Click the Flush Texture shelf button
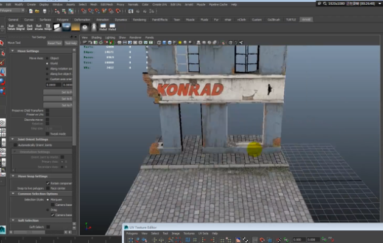The image size is (383, 243). [x=11, y=27]
